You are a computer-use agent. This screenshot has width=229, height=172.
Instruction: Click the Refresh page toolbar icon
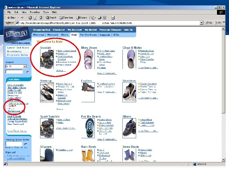pyautogui.click(x=35, y=18)
